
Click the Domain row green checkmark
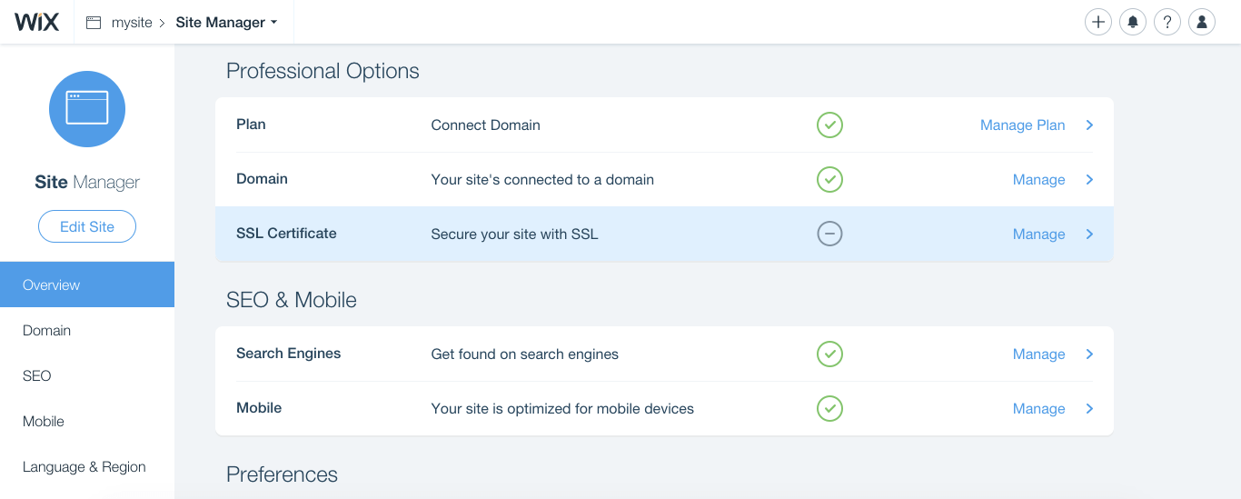[x=829, y=179]
